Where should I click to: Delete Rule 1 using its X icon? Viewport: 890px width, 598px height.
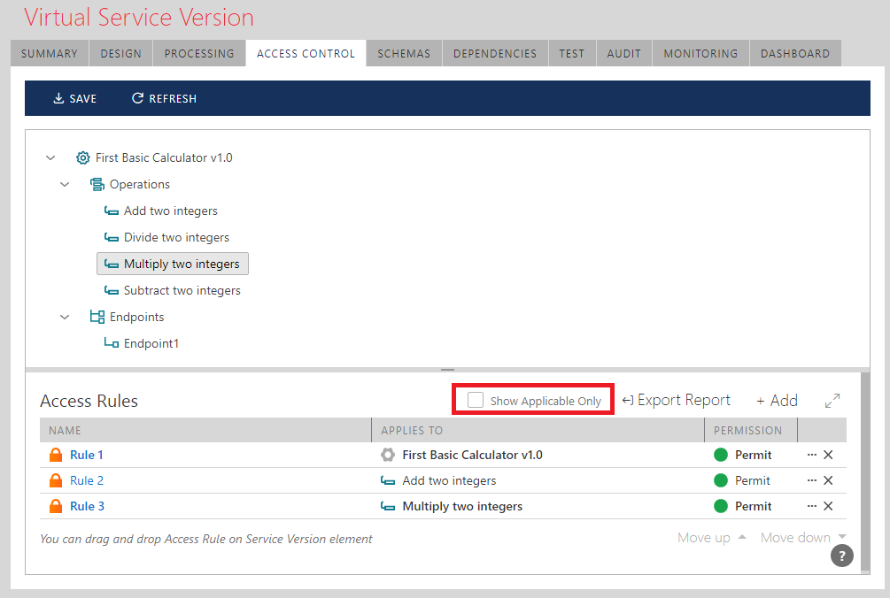click(828, 456)
